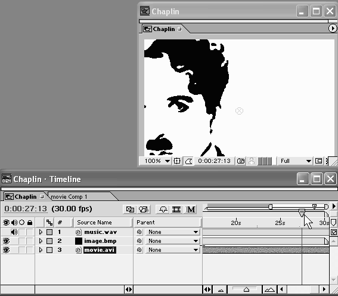Click the layer anchor point crosshair in viewer

pos(239,111)
